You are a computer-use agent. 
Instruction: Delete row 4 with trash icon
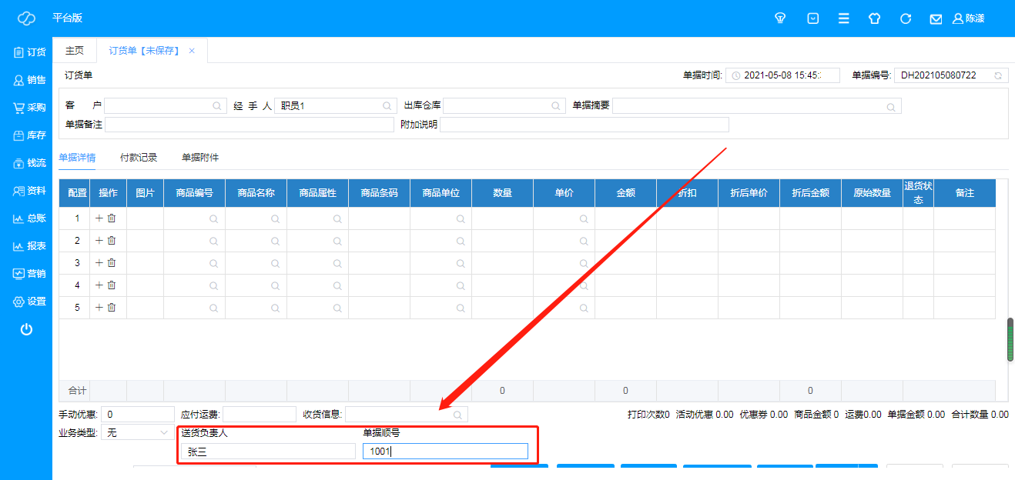click(112, 285)
